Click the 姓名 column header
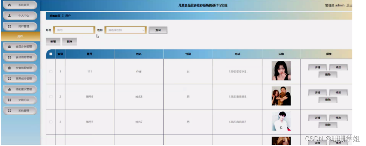 [x=139, y=54]
